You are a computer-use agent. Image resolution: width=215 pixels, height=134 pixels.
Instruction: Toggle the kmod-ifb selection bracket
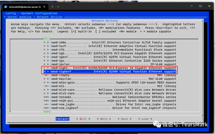coord(46,50)
